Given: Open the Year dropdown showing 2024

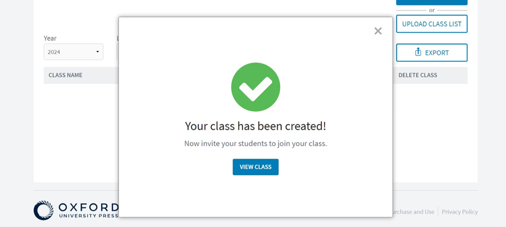Looking at the screenshot, I should [x=74, y=52].
